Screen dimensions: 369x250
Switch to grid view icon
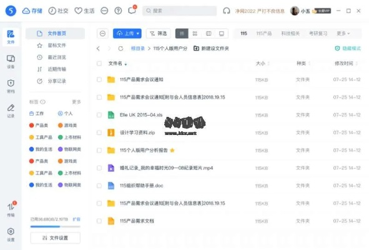tap(195, 34)
